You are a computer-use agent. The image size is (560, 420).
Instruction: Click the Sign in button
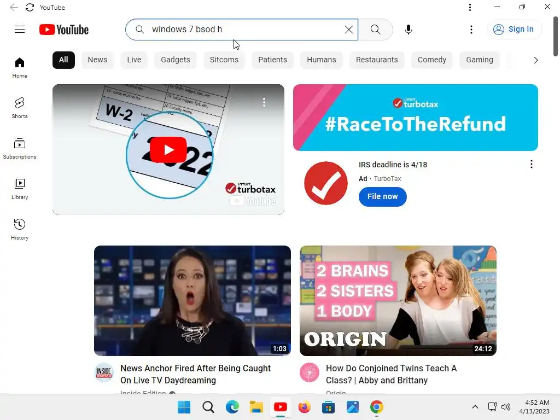(x=514, y=30)
